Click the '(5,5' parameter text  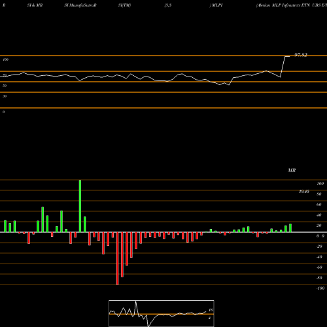pyautogui.click(x=168, y=5)
